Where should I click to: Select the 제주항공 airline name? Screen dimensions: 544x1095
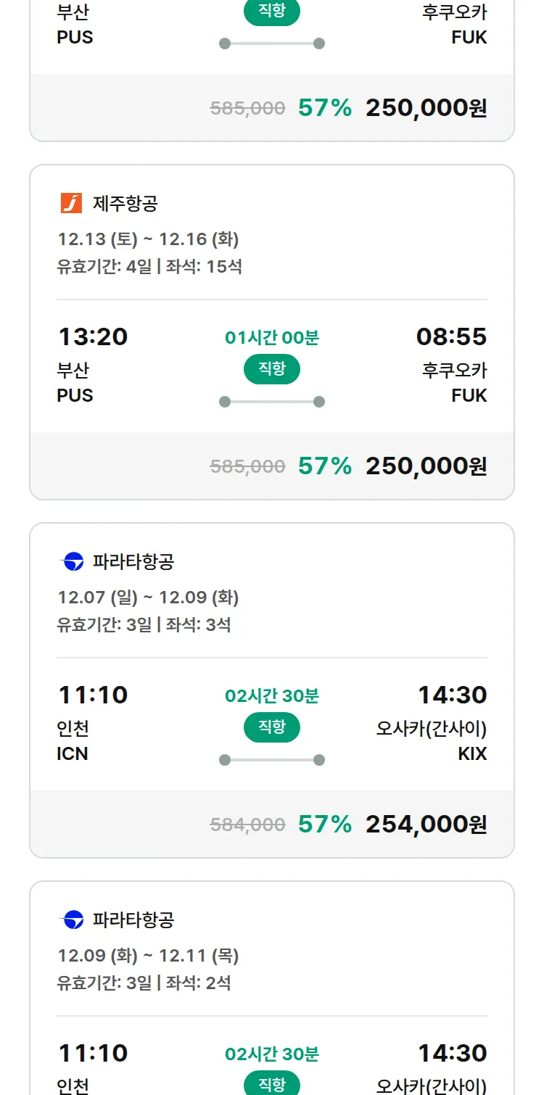tap(125, 204)
